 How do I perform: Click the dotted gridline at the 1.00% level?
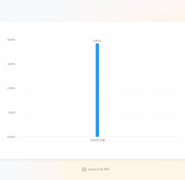[138, 112]
